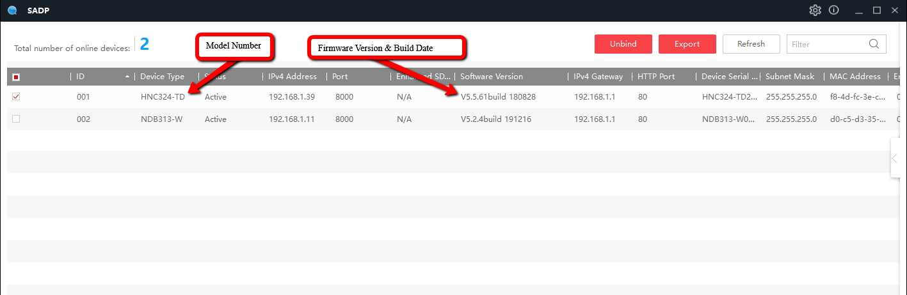907x295 pixels.
Task: Click MAC address starting with f8-4d-fc
Action: click(x=857, y=97)
